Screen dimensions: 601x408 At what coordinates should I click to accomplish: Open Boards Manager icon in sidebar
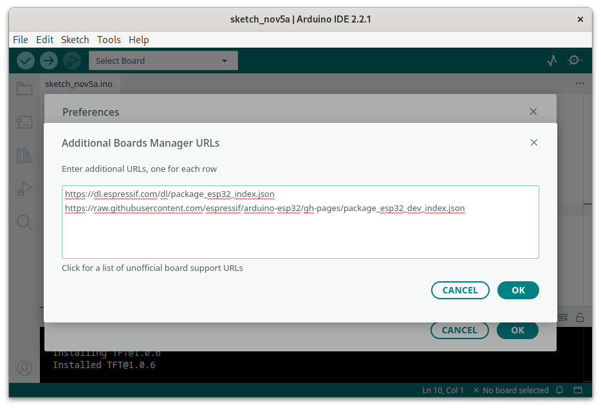tap(24, 122)
